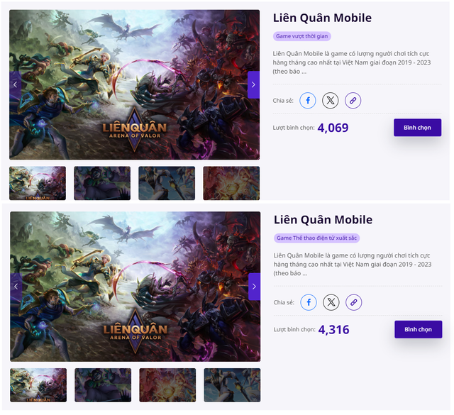Image resolution: width=454 pixels, height=415 pixels.
Task: Click Bình chọn for Game vượt thời gian
Action: coord(418,128)
